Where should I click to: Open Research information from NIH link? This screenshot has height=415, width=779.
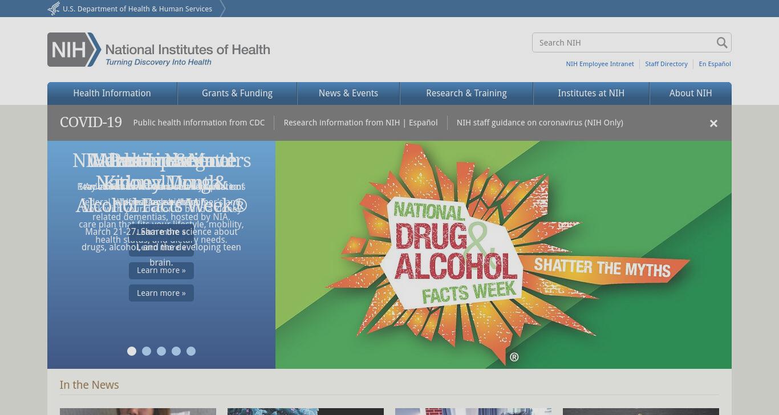point(342,123)
